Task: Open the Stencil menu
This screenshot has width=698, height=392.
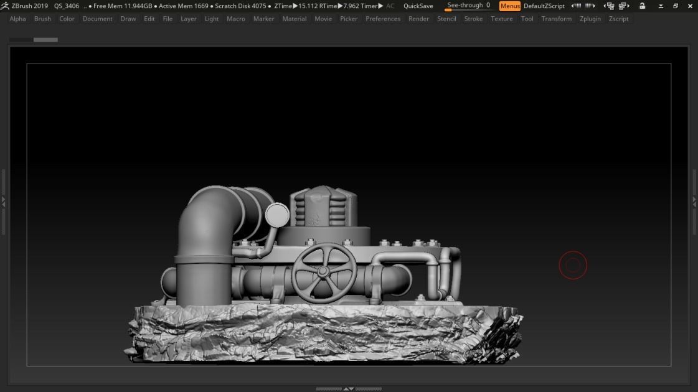Action: pos(446,19)
